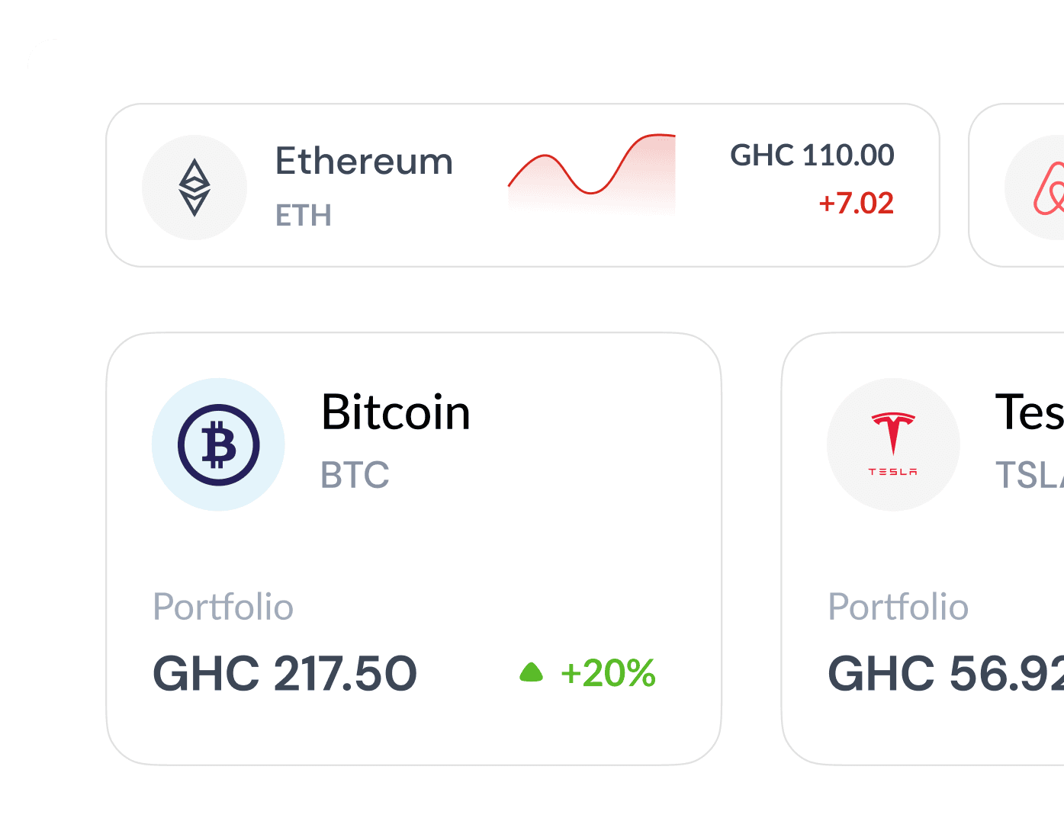Open the Bitcoin card title
Screen dimensions: 1064x821
[396, 412]
